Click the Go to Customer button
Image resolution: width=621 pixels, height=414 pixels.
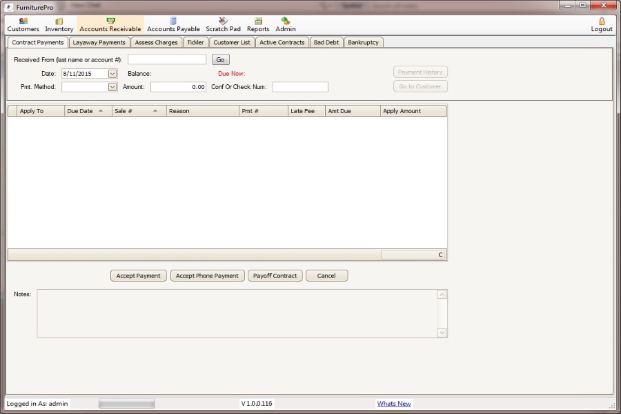point(420,86)
